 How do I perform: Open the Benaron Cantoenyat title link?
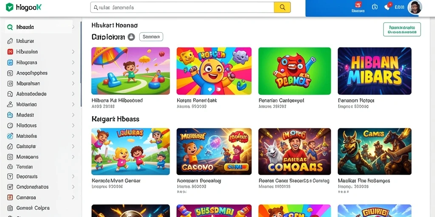281,100
